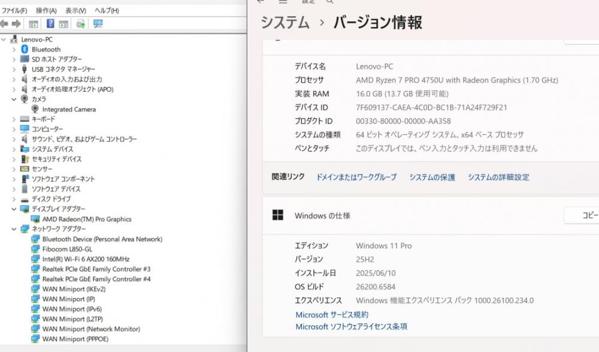
Task: Open the 操作(A) menu
Action: 46,10
